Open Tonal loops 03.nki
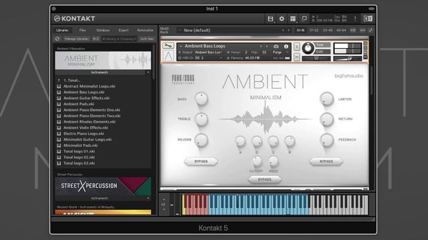Image resolution: width=428 pixels, height=240 pixels. [79, 163]
